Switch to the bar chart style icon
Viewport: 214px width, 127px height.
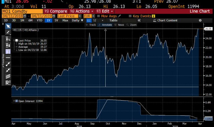point(95,20)
